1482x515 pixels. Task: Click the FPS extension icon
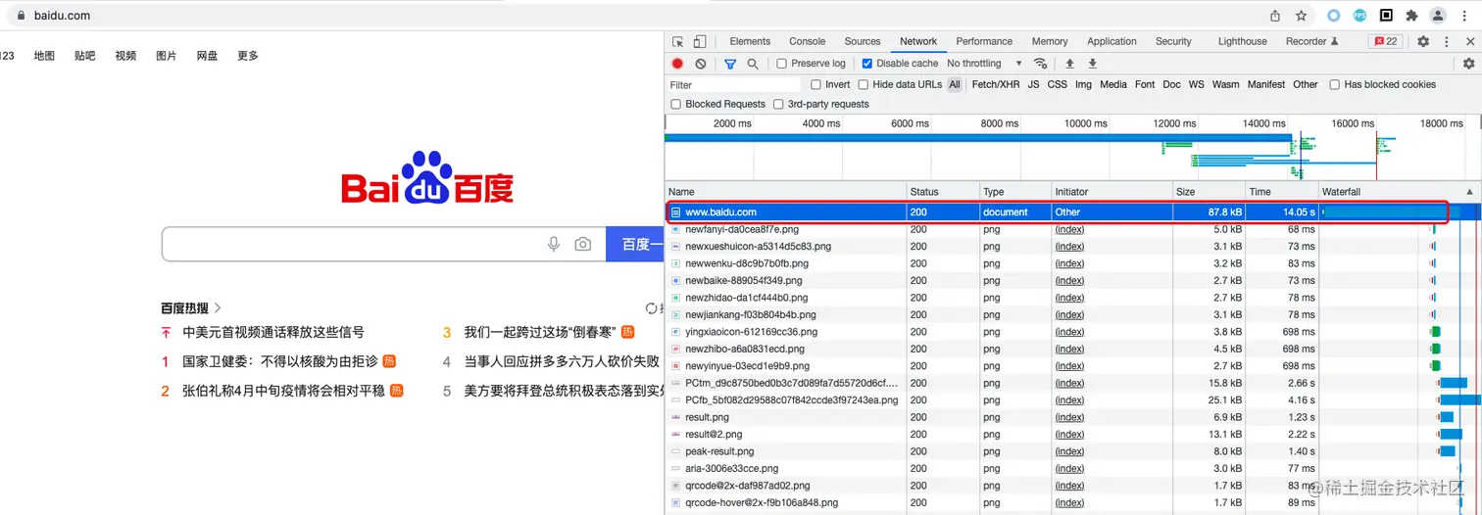pos(1359,16)
